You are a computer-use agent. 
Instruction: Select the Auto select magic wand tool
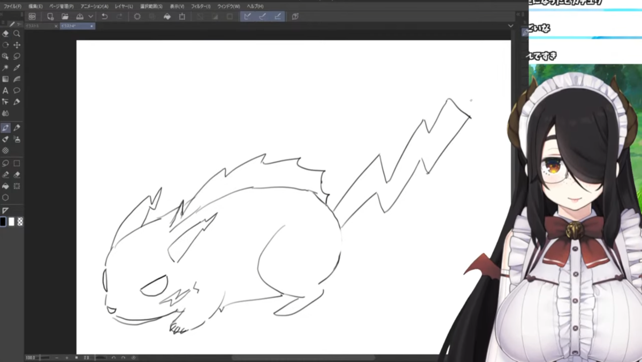[5, 68]
